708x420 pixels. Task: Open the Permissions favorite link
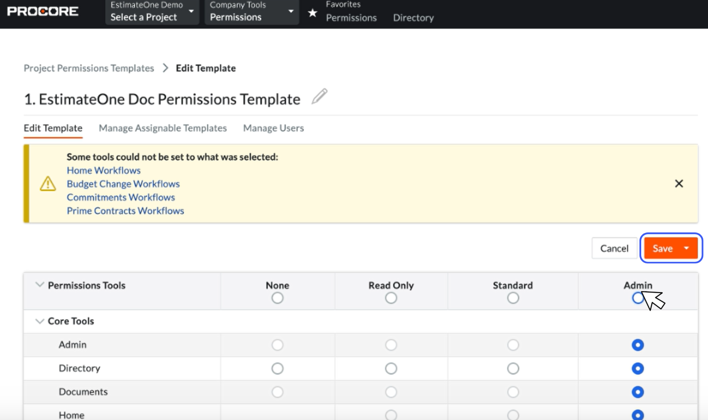(x=351, y=18)
